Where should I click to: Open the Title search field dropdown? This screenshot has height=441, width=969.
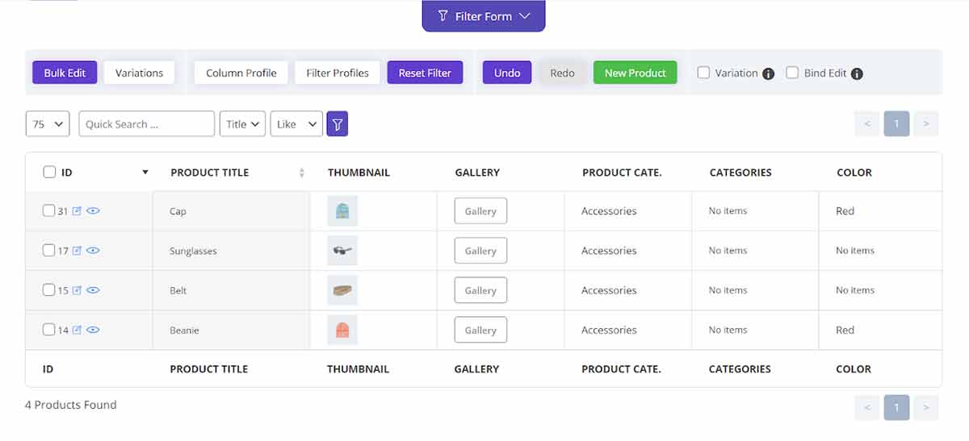click(x=242, y=124)
